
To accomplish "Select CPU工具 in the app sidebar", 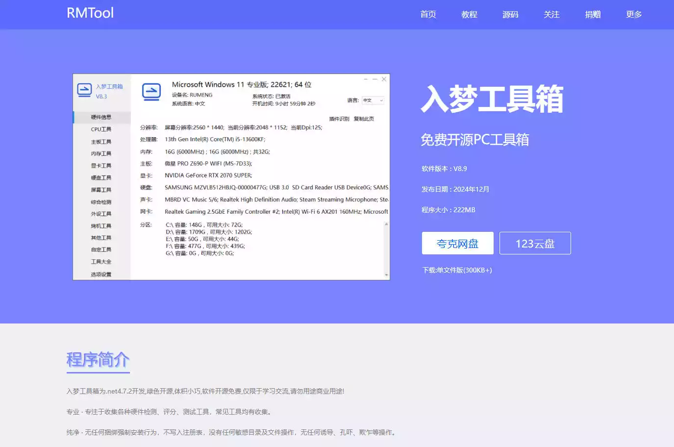I will coord(101,129).
